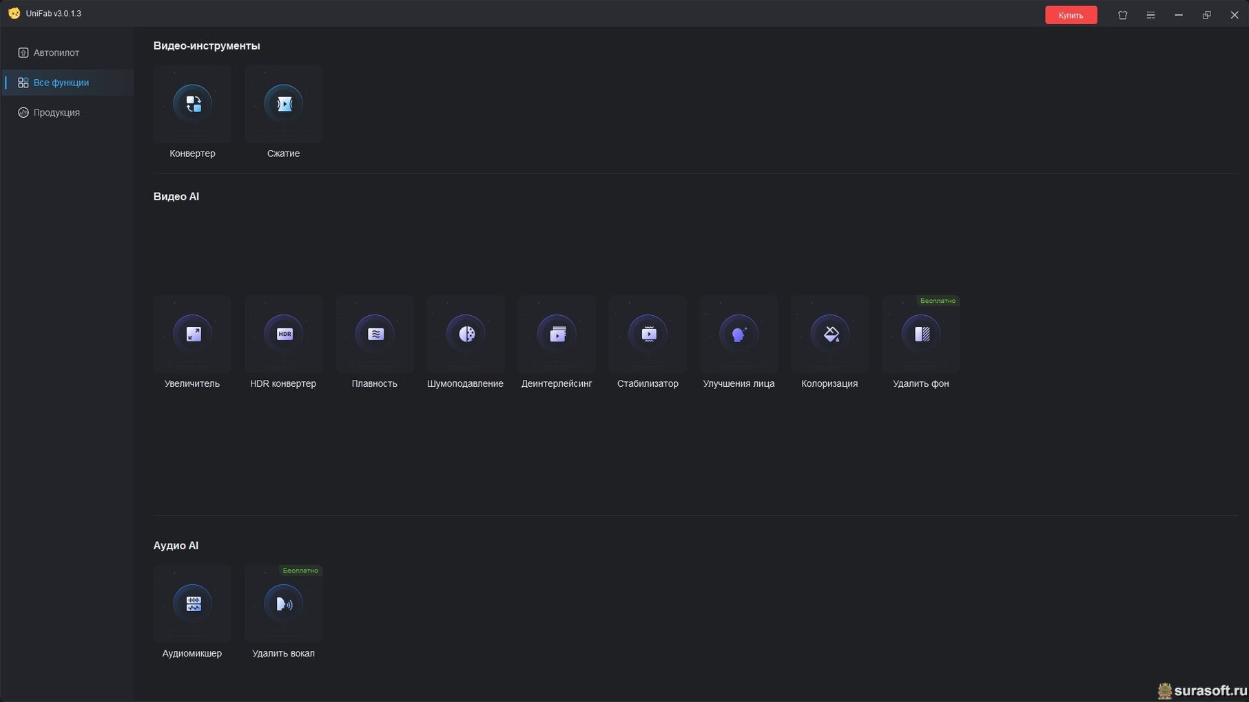The image size is (1249, 702).
Task: Select Все функции in the sidebar
Action: tap(68, 83)
